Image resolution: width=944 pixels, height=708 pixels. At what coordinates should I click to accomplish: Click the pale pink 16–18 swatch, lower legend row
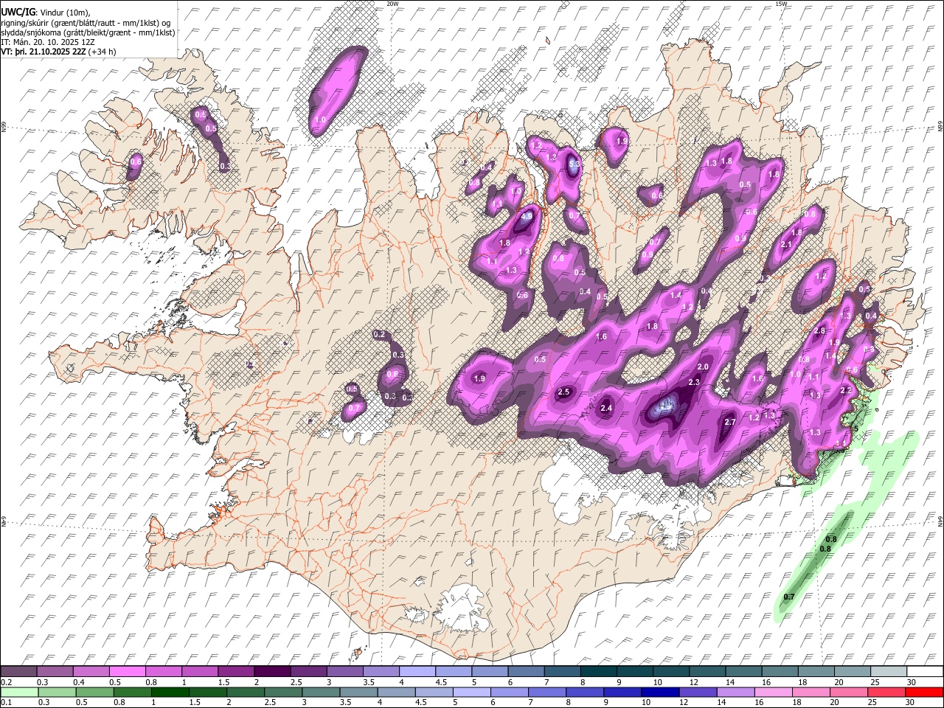tap(773, 692)
